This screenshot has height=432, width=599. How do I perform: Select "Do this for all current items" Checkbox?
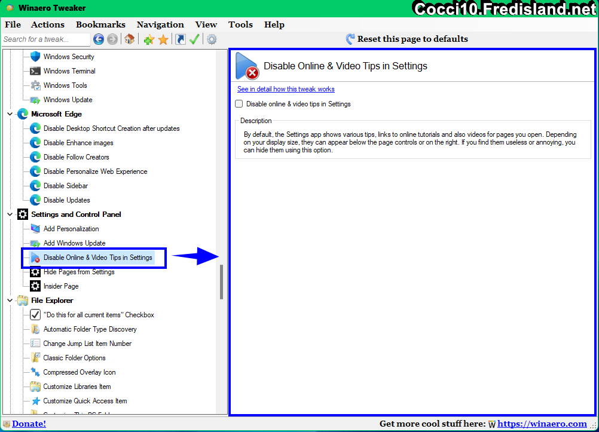[x=99, y=315]
